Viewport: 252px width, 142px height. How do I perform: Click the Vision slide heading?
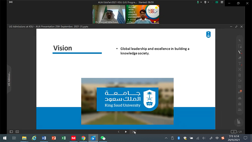tap(62, 48)
